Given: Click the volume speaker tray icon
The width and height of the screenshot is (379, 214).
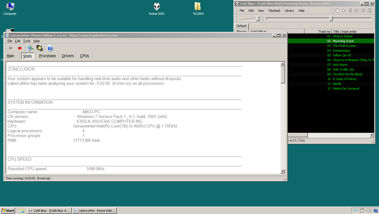Looking at the screenshot, I should coord(369,211).
